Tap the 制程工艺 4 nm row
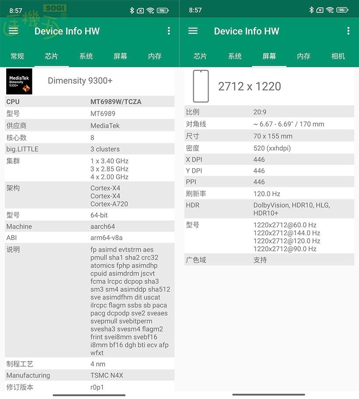The height and width of the screenshot is (399, 359). tap(89, 364)
